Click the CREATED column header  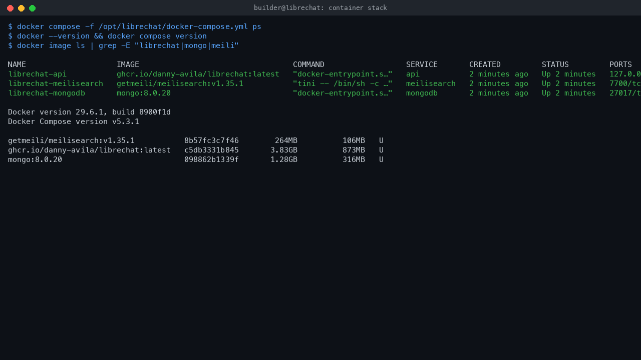click(485, 64)
